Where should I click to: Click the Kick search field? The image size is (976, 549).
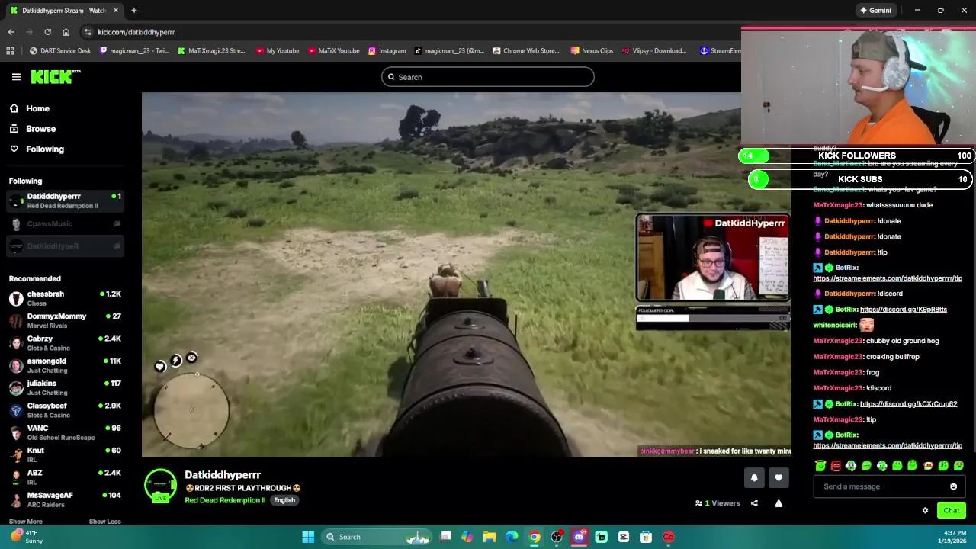(x=488, y=77)
